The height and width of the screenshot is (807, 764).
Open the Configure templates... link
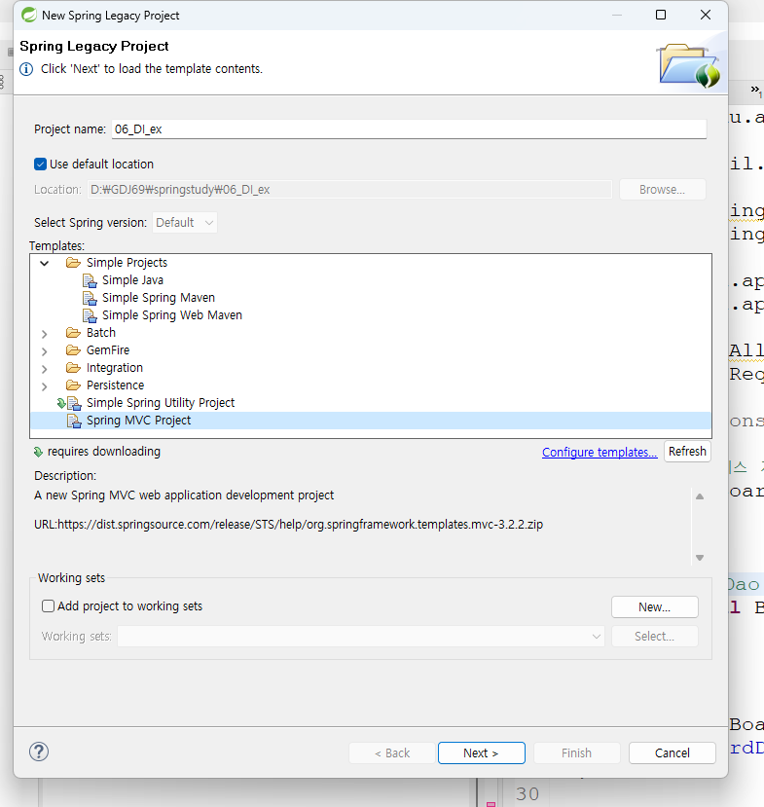(x=600, y=452)
